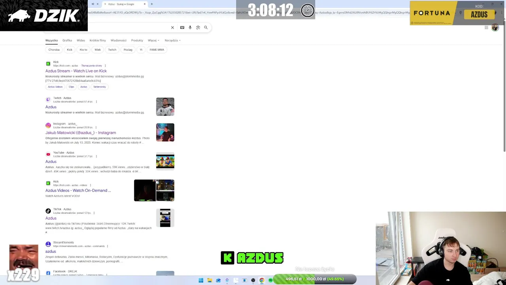Open Azdus Videos - Watch On-Demand link
Image resolution: width=506 pixels, height=285 pixels.
[x=78, y=190]
